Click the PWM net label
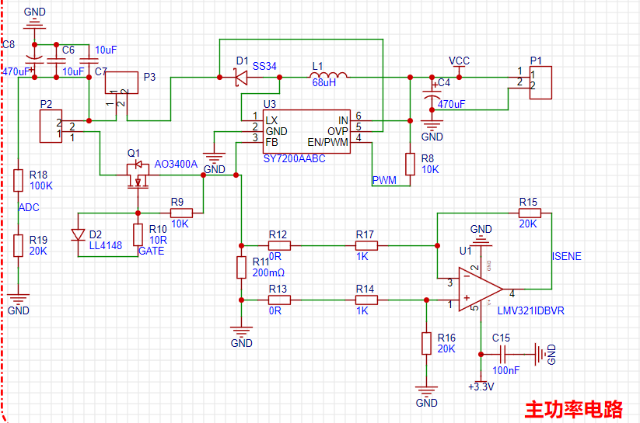Viewport: 640px width, 423px height. point(384,181)
